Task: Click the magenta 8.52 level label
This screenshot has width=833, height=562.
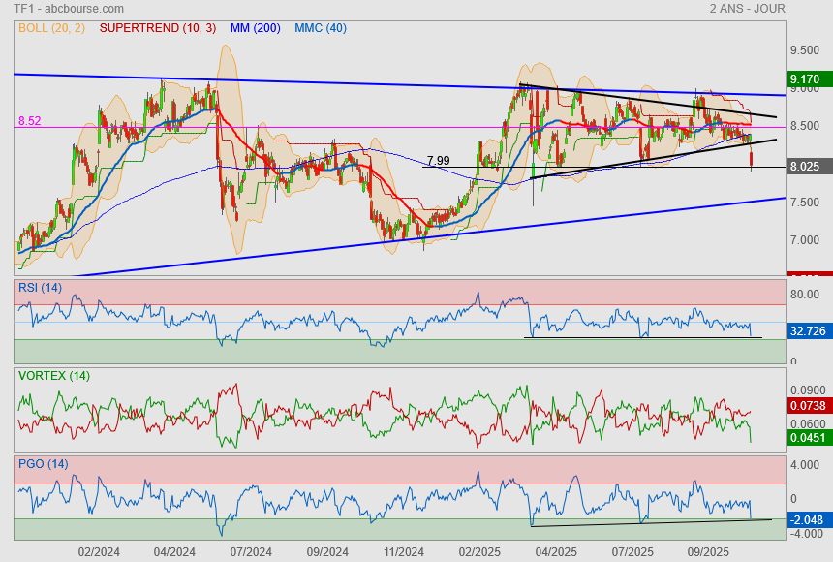Action: coord(29,121)
